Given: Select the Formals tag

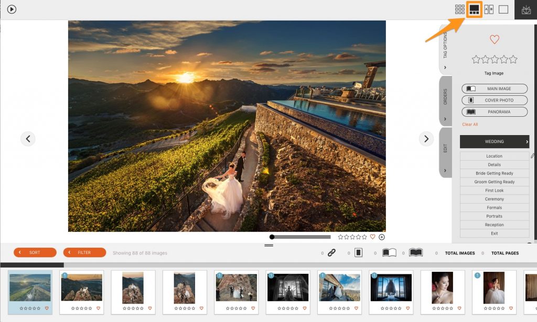Looking at the screenshot, I should 495,207.
